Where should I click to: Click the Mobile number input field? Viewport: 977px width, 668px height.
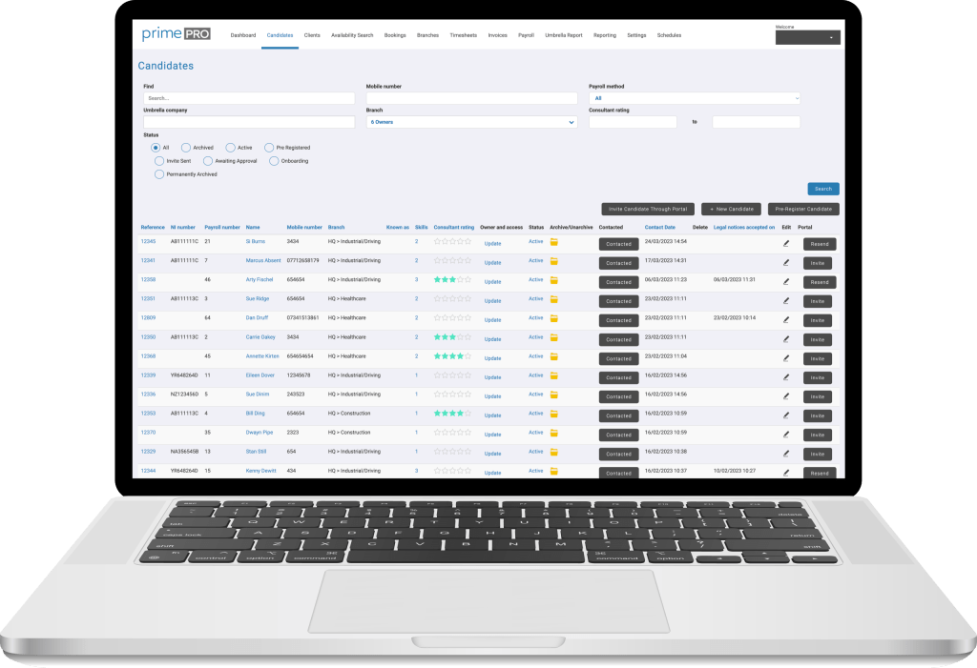[471, 98]
